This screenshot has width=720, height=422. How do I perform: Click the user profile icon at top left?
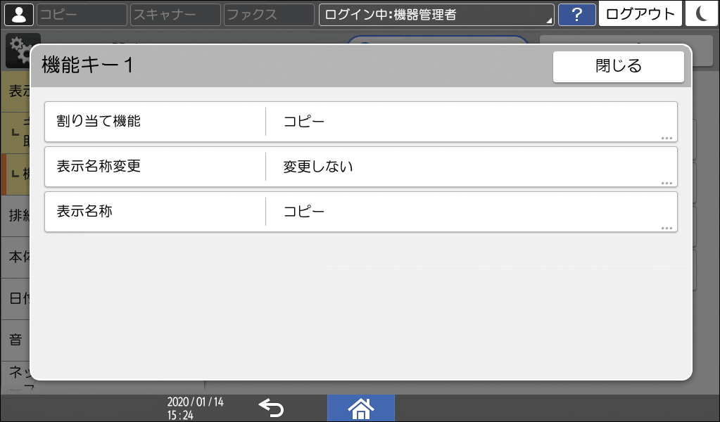click(18, 14)
